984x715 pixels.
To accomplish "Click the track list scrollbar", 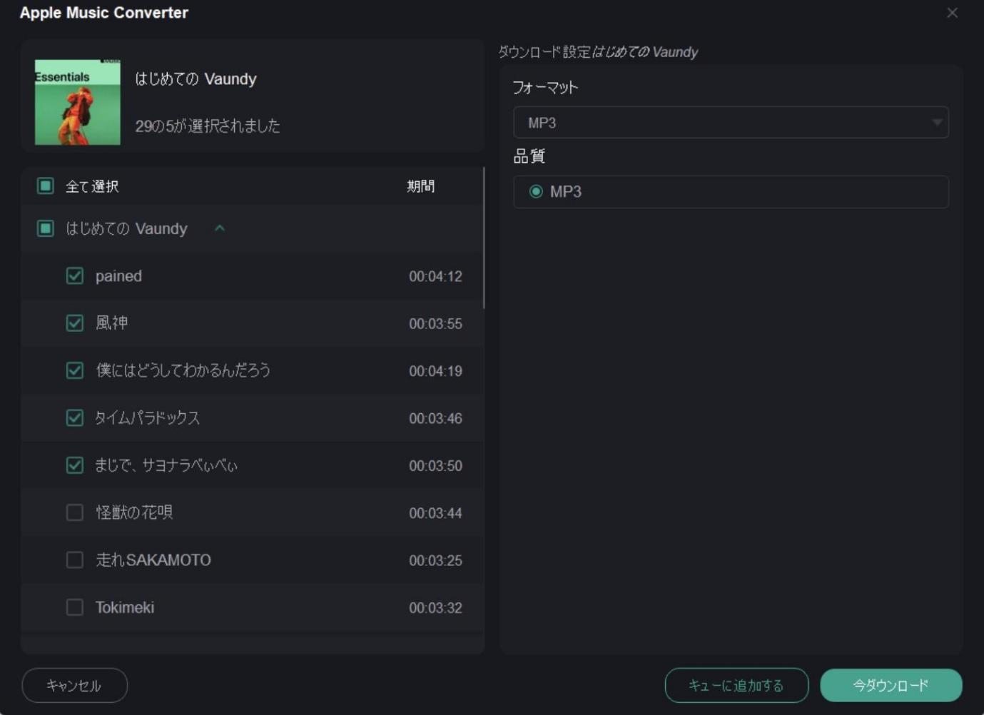I will (484, 238).
